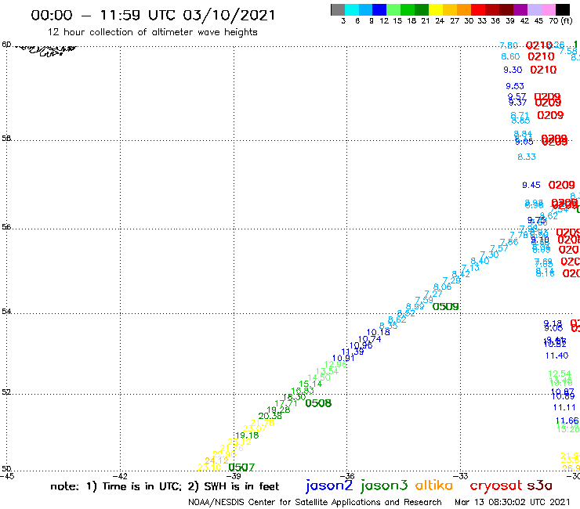Click wave height value 12.96
580x509 pixels.
coord(335,364)
